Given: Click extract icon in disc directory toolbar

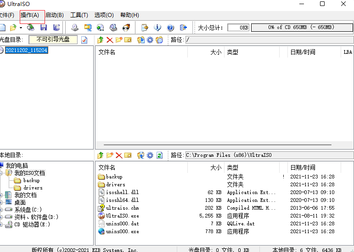Looking at the screenshot, I should point(141,40).
